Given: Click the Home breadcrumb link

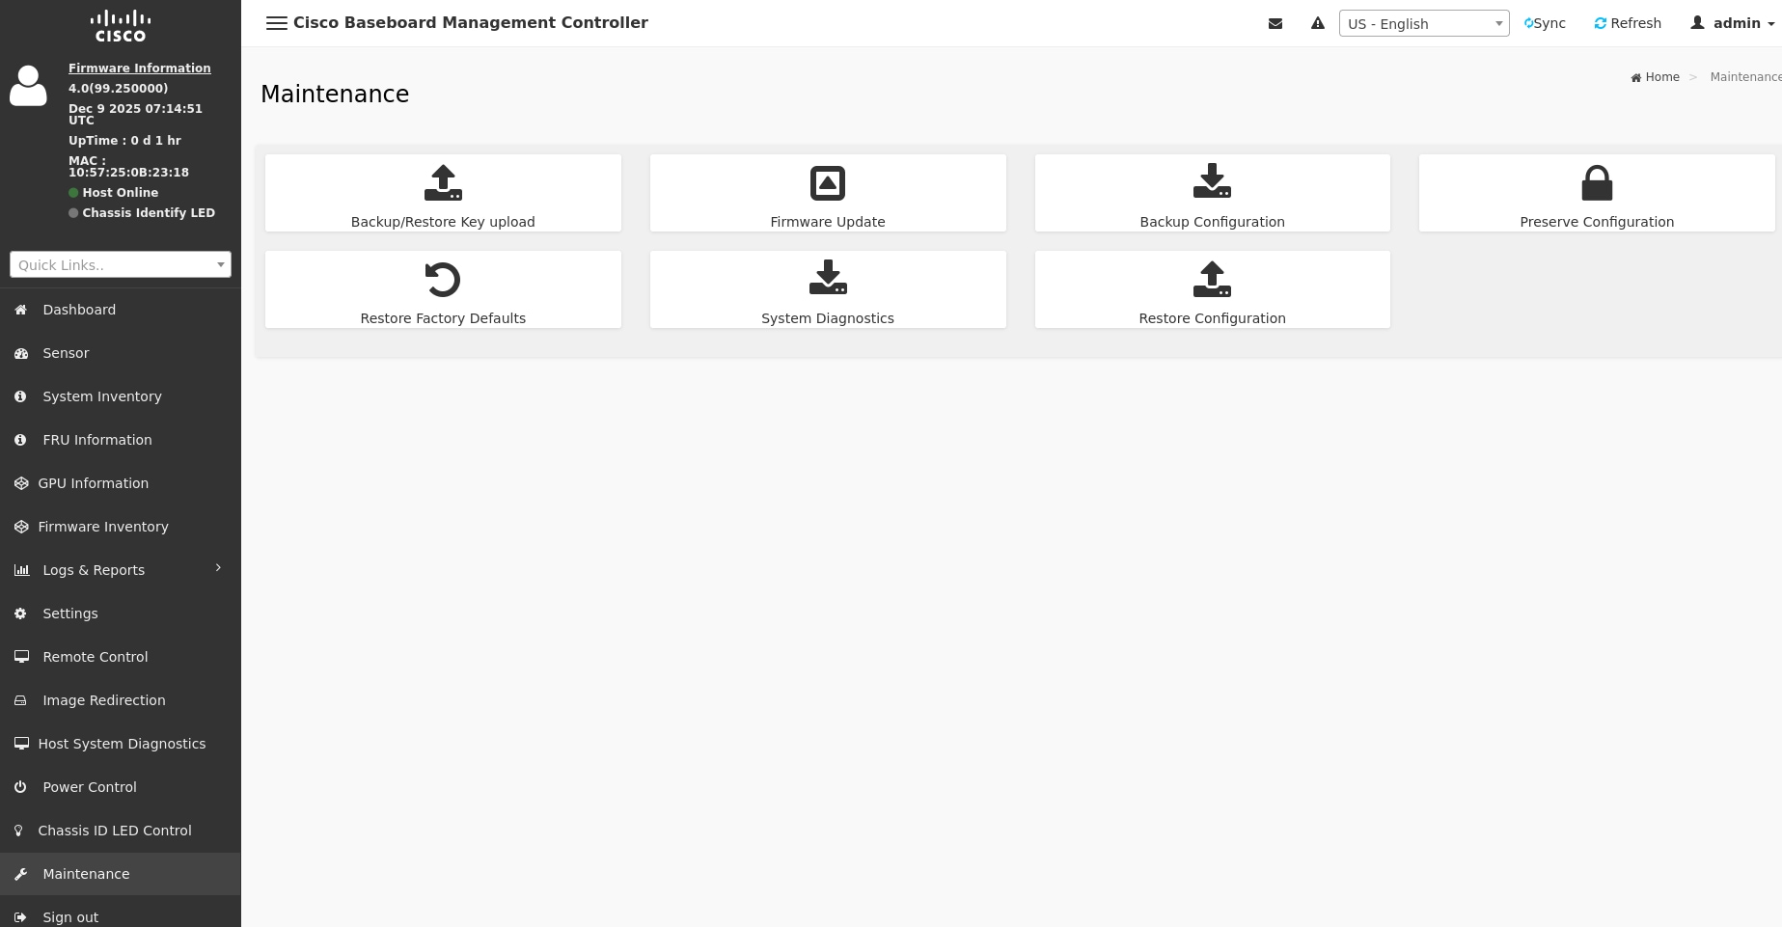Looking at the screenshot, I should point(1662,77).
